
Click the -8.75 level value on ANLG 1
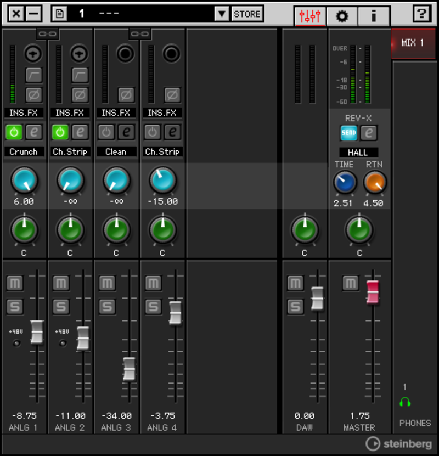[x=25, y=416]
